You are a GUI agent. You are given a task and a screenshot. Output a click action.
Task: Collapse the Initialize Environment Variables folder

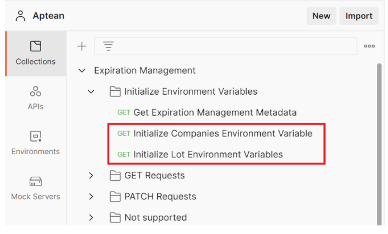pyautogui.click(x=91, y=91)
